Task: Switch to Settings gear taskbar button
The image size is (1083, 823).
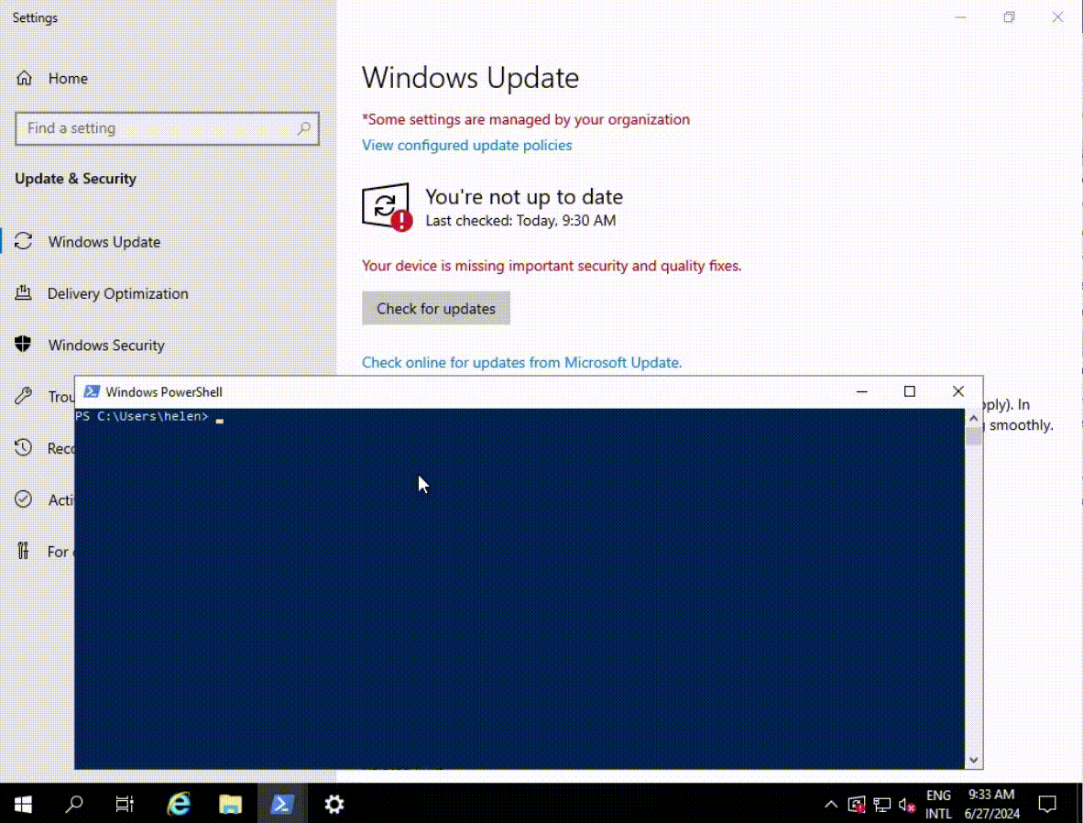Action: tap(334, 805)
